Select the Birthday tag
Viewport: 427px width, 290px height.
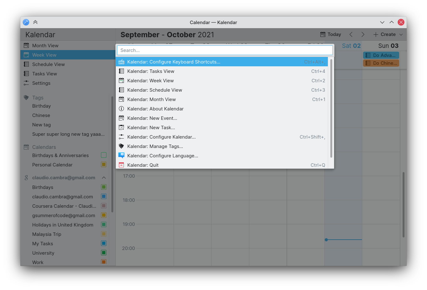(41, 106)
